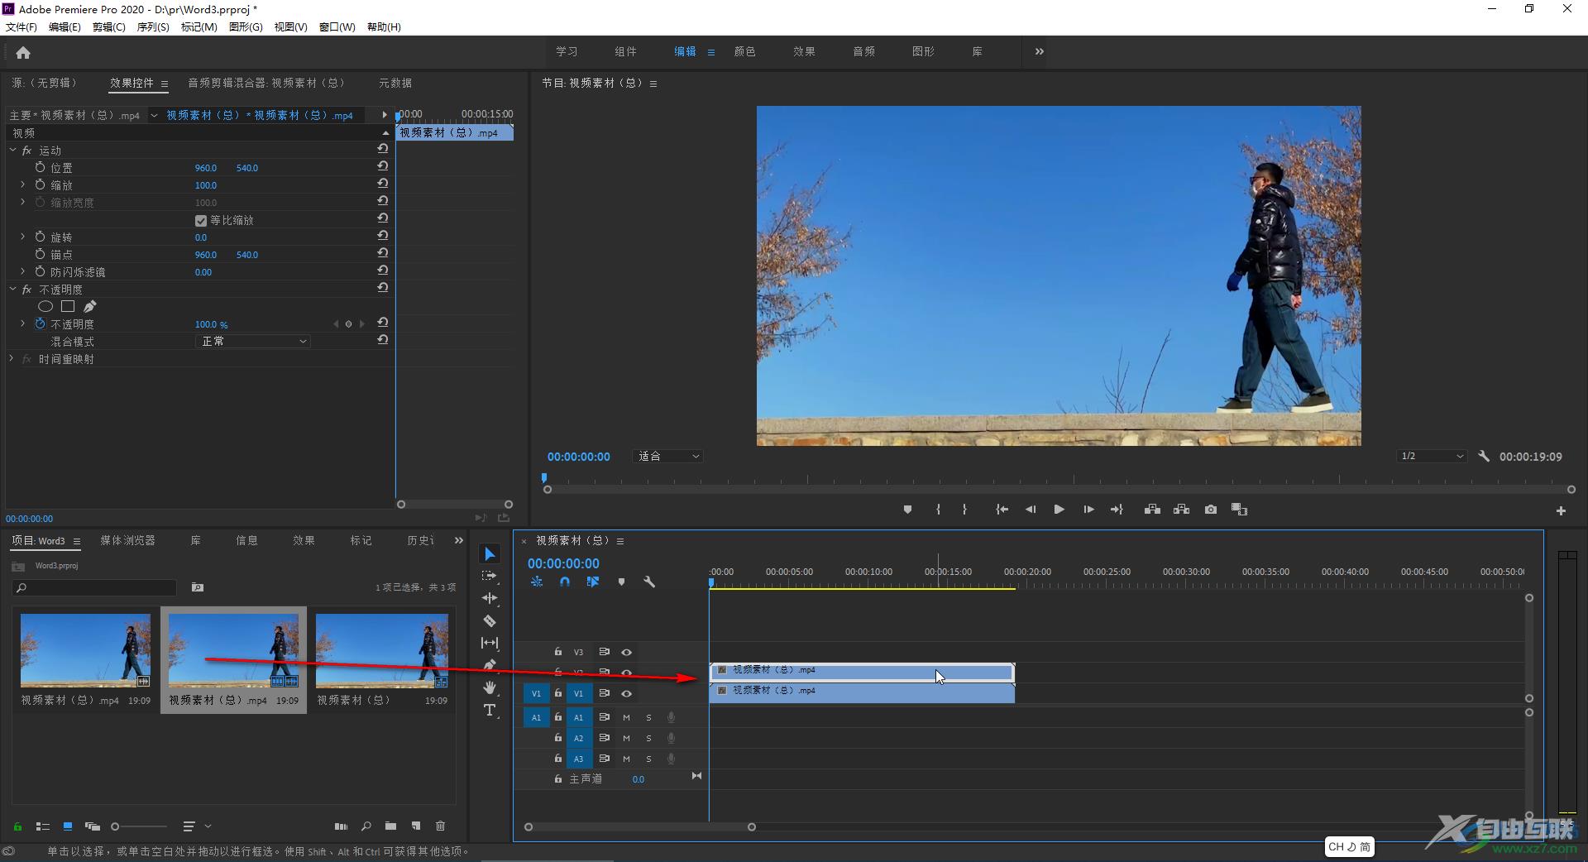Switch to 颜色 workspace tab
The image size is (1588, 862).
[744, 51]
